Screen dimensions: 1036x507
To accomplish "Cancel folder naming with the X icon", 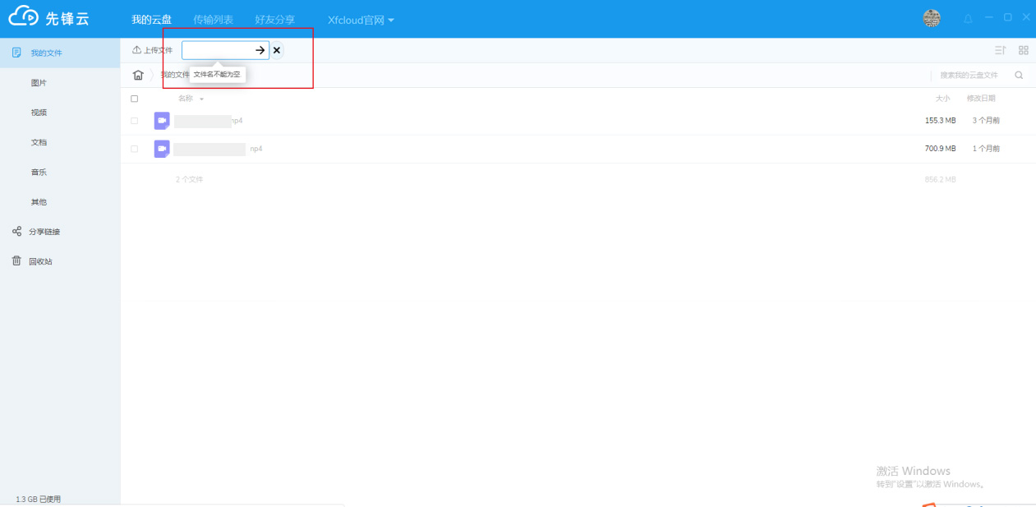I will tap(277, 50).
